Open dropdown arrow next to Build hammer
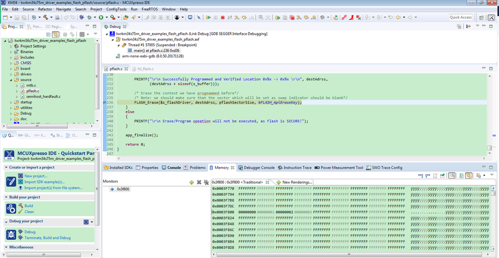The height and width of the screenshot is (258, 499). pyautogui.click(x=51, y=17)
